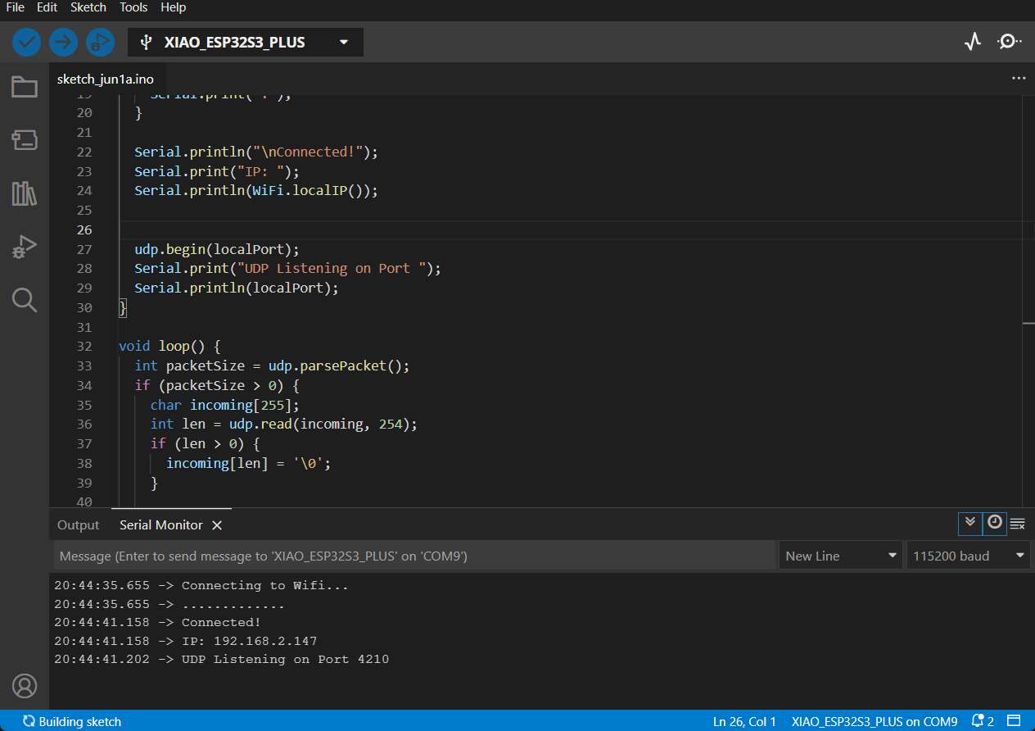The image size is (1035, 731).
Task: Click XIAO_ESP32S3_PLUS on COM9 status entry
Action: 875,721
